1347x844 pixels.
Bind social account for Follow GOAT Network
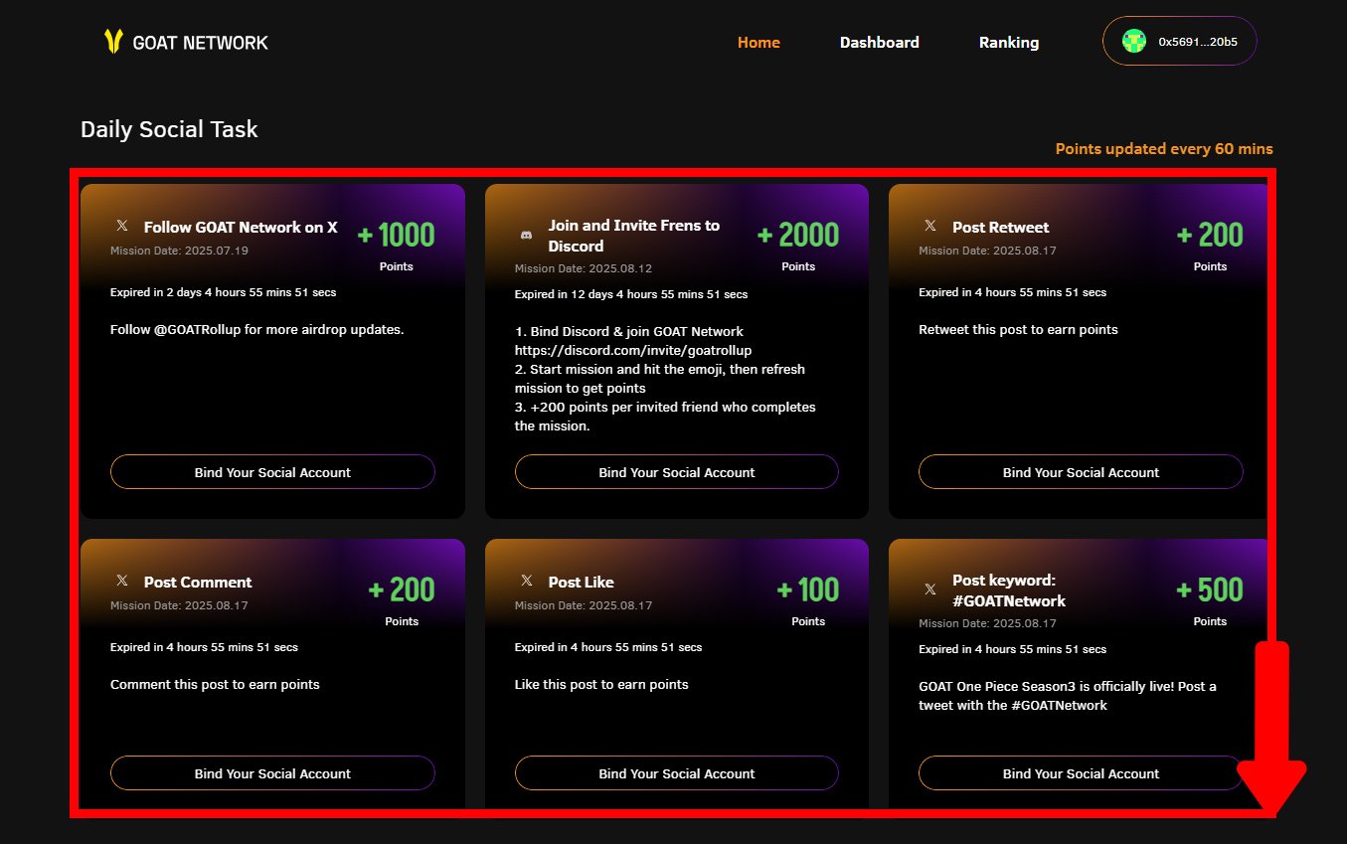tap(272, 472)
